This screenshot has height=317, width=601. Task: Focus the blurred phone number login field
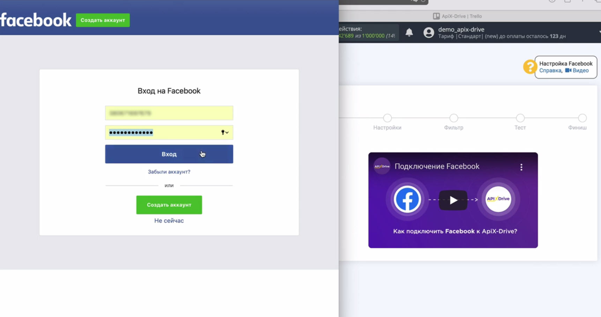coord(169,113)
